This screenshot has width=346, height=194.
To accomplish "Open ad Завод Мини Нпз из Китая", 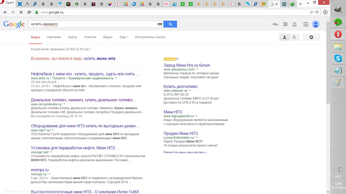I will click(187, 65).
